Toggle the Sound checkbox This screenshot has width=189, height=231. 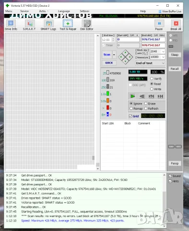[170, 176]
